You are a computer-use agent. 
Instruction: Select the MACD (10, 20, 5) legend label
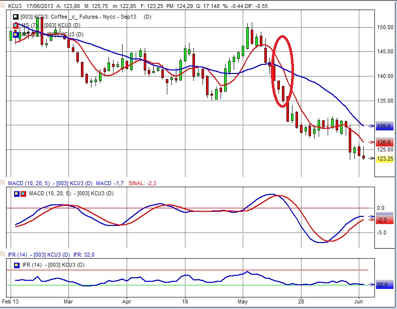(70, 194)
